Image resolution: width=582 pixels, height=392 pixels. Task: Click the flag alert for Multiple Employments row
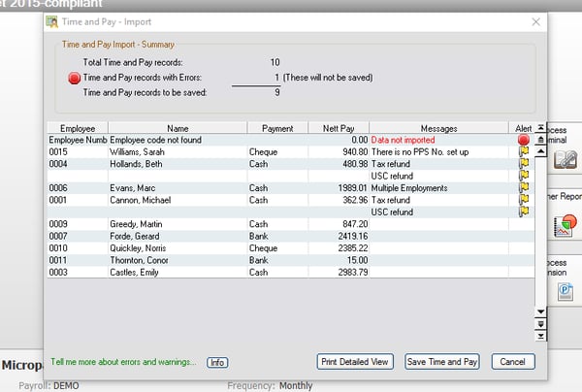[524, 187]
